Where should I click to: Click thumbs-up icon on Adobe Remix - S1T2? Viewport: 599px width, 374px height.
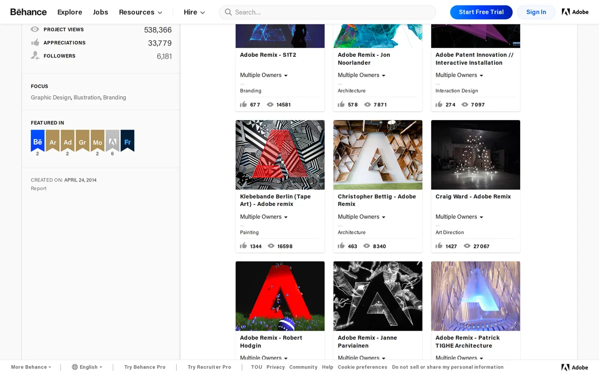coord(244,104)
